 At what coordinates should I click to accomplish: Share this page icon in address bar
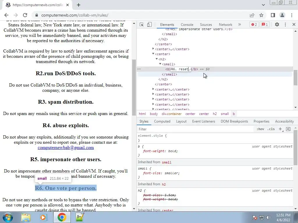(x=252, y=15)
